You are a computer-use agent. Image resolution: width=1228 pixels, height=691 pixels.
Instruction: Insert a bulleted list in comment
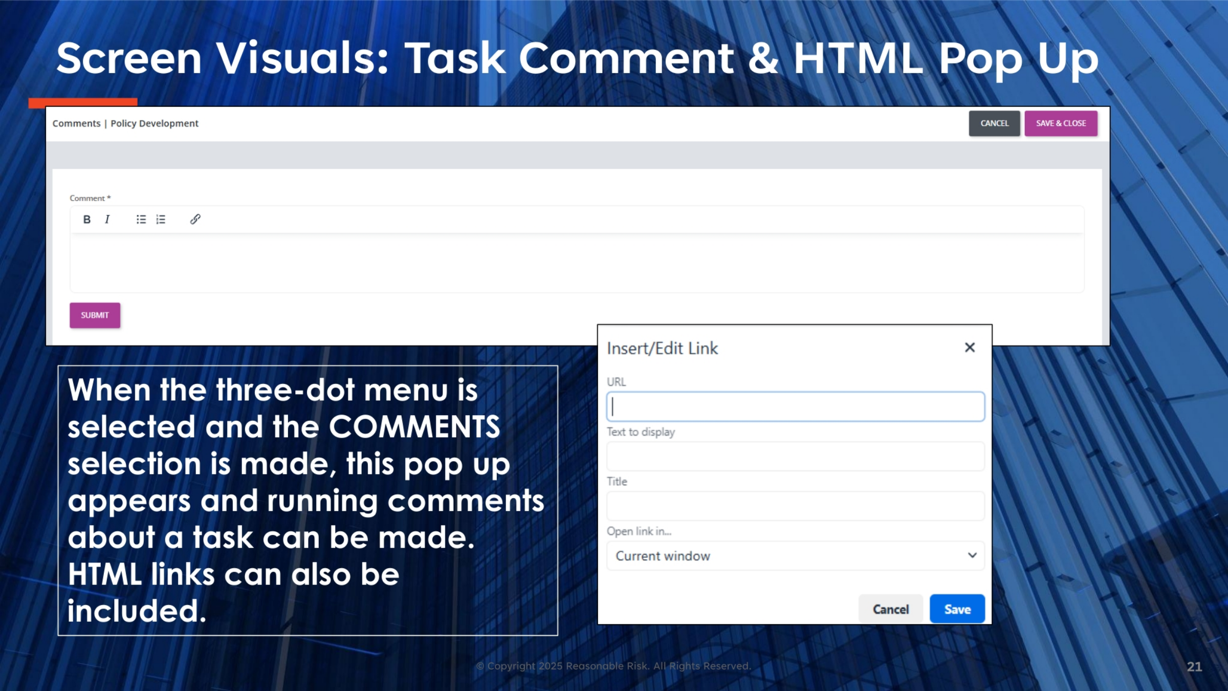click(141, 220)
